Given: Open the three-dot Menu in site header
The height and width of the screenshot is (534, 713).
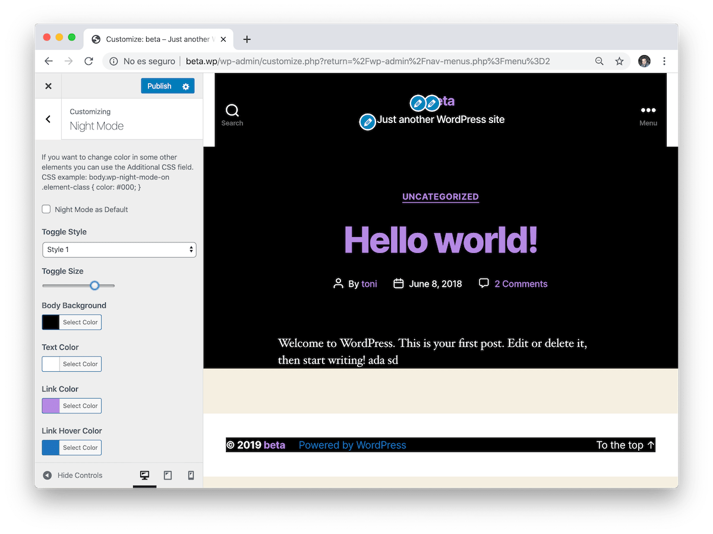Looking at the screenshot, I should tap(648, 115).
